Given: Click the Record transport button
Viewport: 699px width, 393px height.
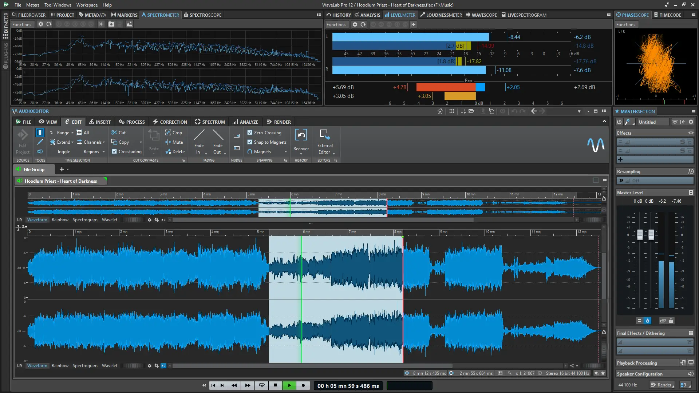Looking at the screenshot, I should 303,385.
